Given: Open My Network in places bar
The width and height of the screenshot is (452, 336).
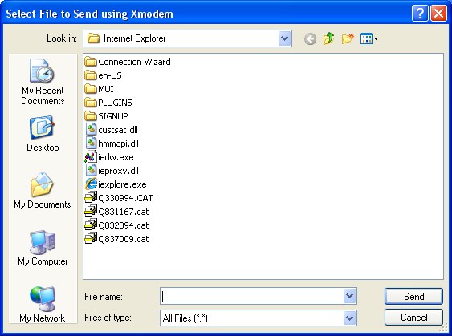Looking at the screenshot, I should (43, 305).
